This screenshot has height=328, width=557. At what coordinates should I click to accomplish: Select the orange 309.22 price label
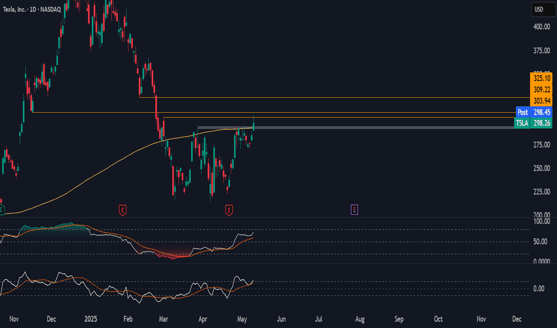(541, 89)
